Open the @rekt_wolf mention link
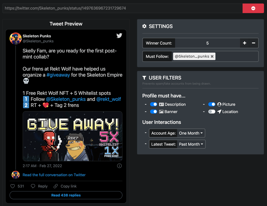The image size is (267, 206). (109, 99)
